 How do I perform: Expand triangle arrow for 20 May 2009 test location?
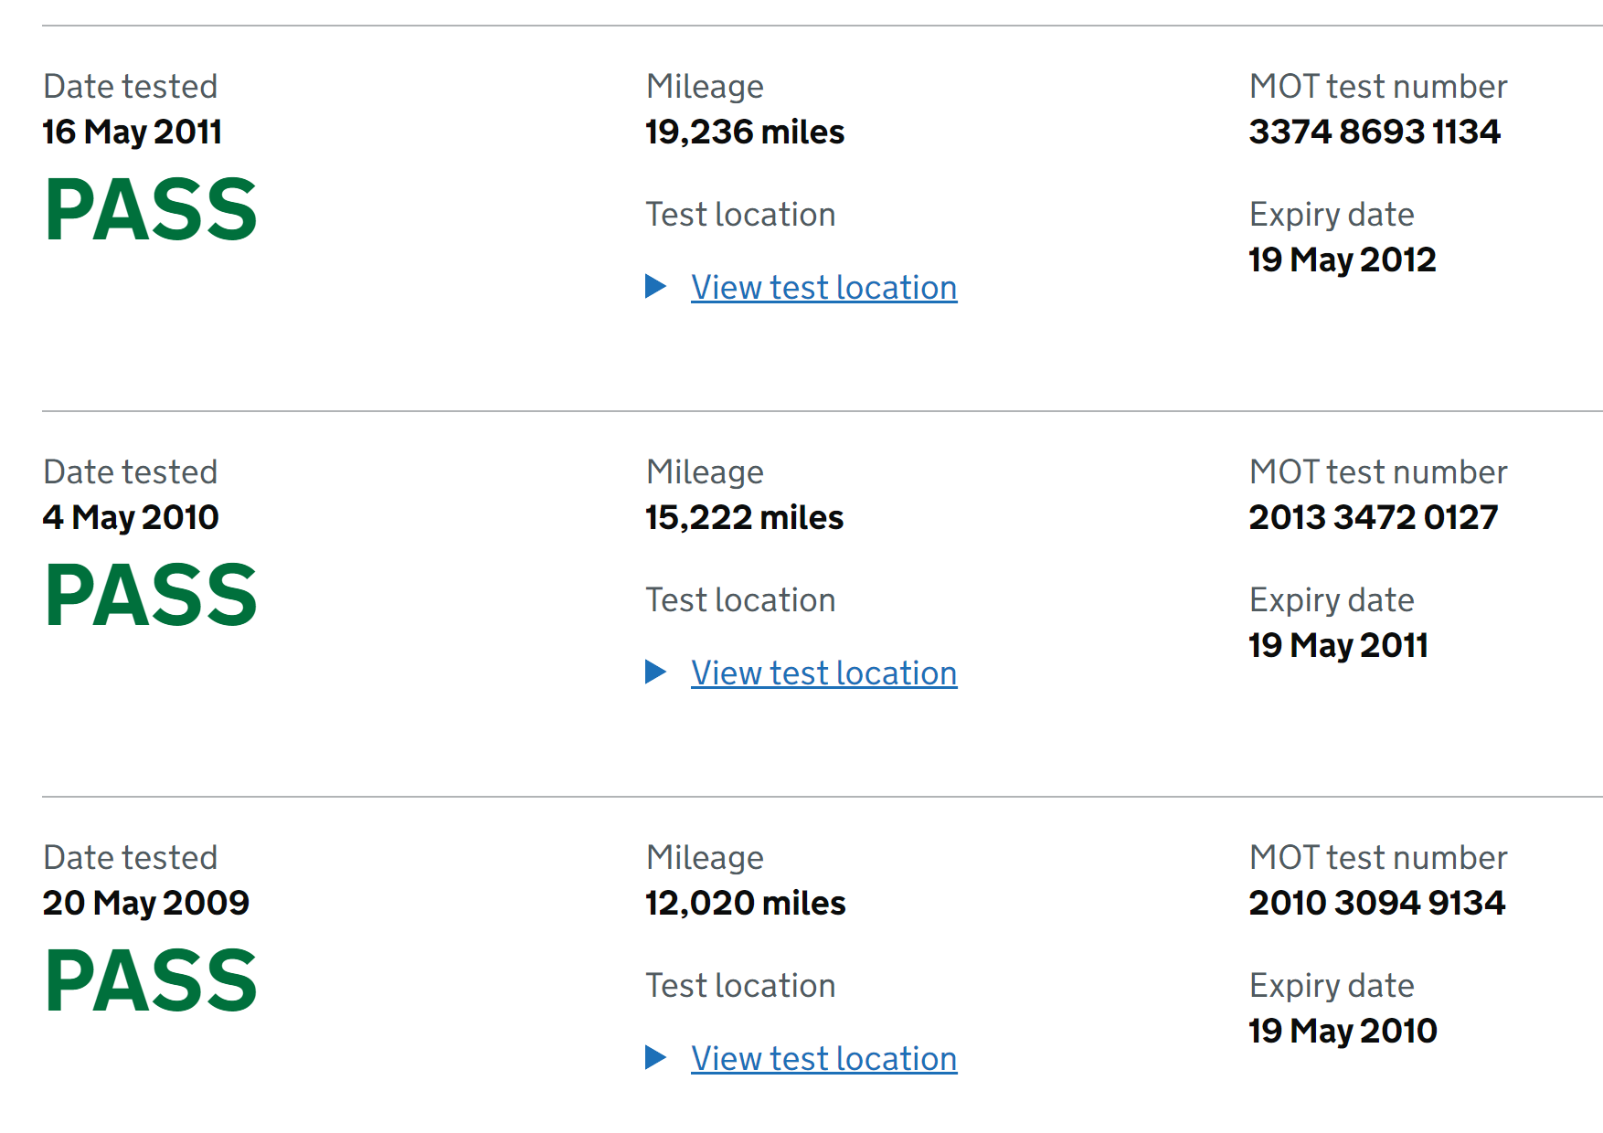coord(655,1058)
